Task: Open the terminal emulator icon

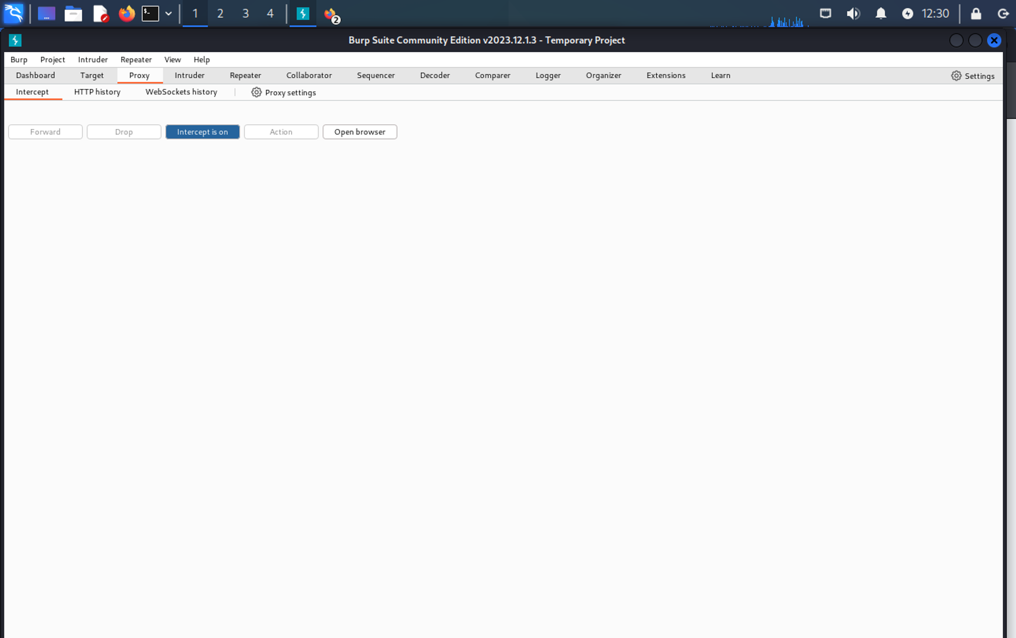Action: (x=150, y=13)
